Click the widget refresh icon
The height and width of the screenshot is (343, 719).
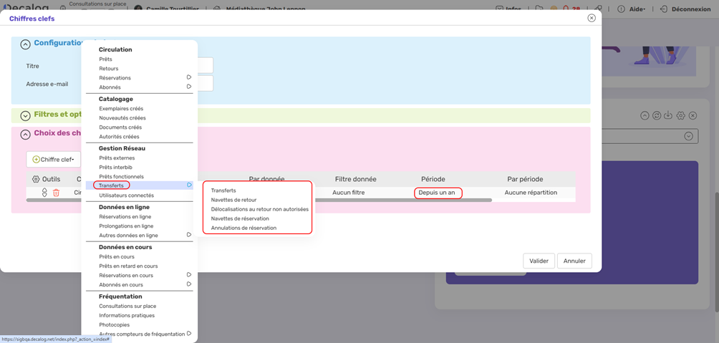tap(656, 115)
